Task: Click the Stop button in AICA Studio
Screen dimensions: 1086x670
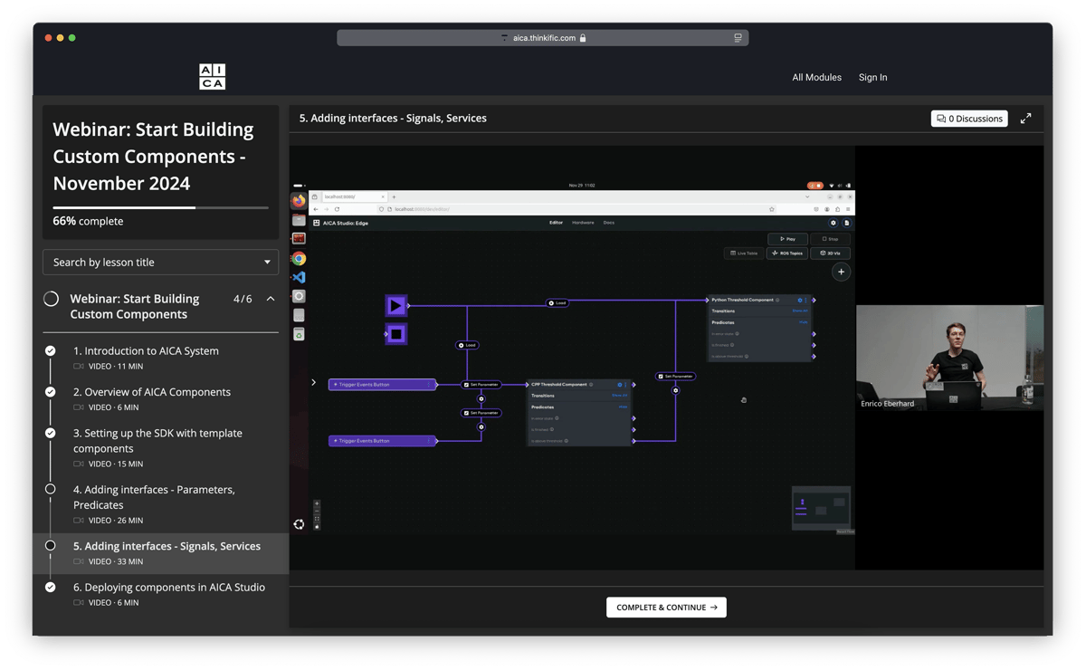Action: tap(831, 239)
